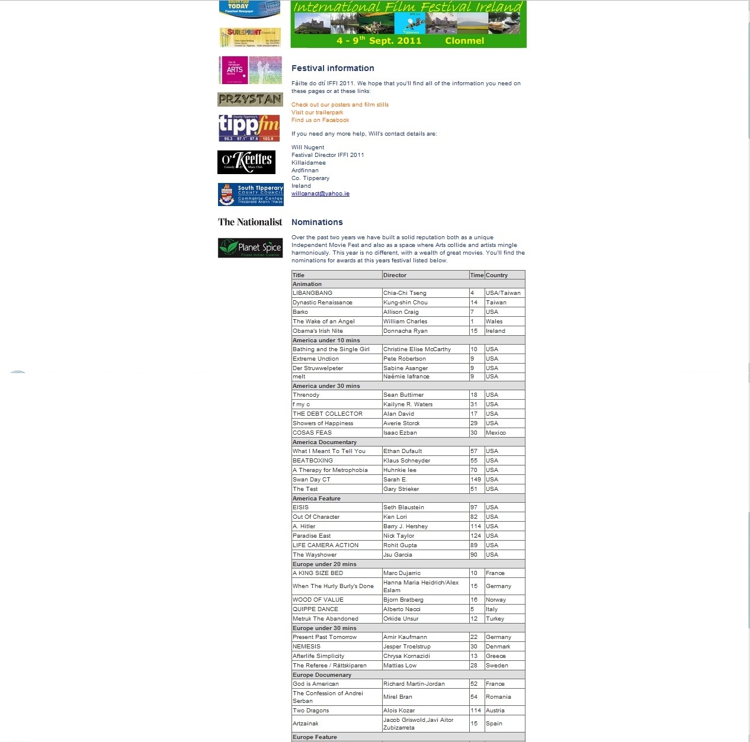The width and height of the screenshot is (750, 742).
Task: Open the Tipp FM radio logo
Action: point(249,128)
